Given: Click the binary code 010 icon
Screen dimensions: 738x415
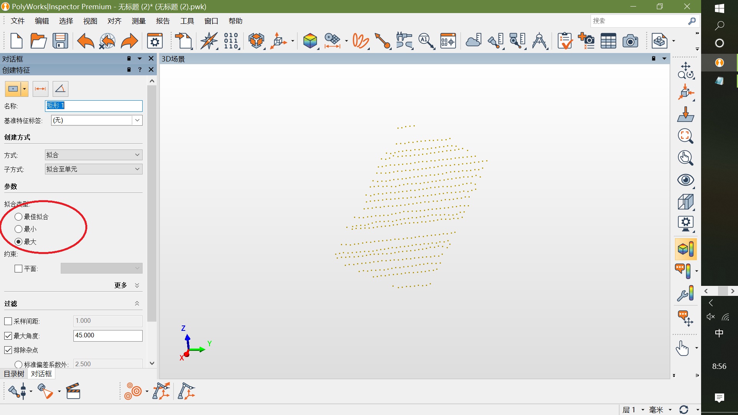Looking at the screenshot, I should (x=231, y=41).
